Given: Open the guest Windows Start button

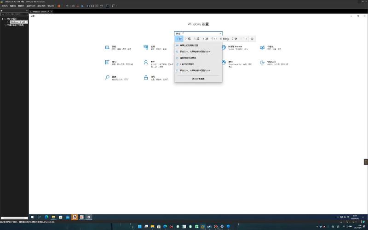Looking at the screenshot, I should click(x=32, y=217).
